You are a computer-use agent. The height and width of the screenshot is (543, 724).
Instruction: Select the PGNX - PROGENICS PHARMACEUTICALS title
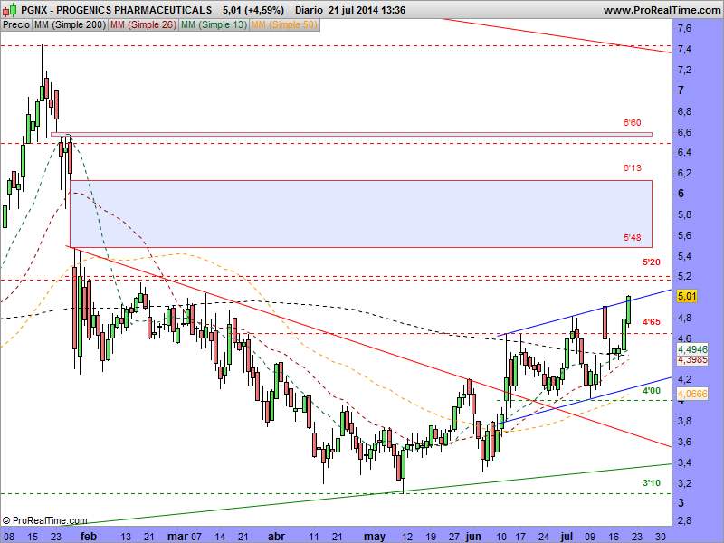click(117, 10)
